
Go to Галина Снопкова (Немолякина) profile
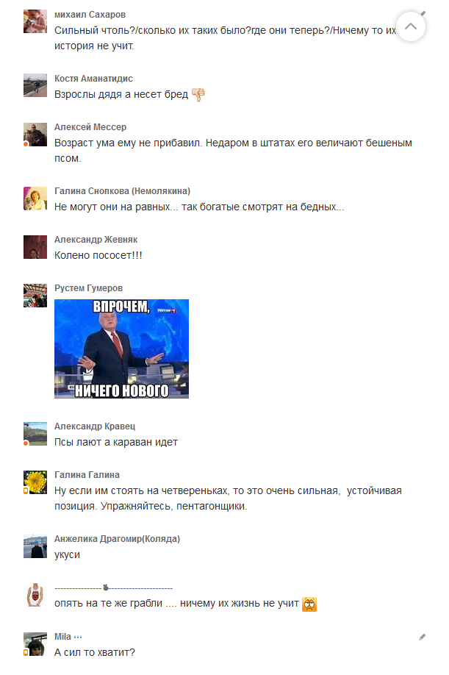click(x=122, y=190)
